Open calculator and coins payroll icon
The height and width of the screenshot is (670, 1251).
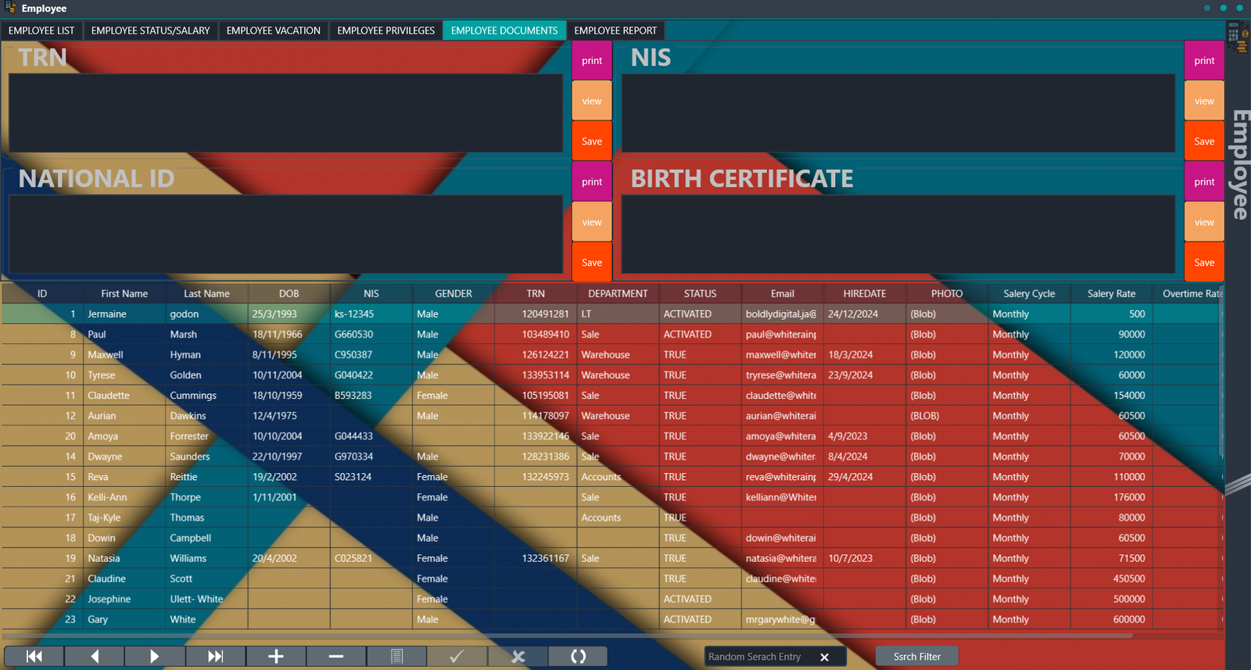[x=1237, y=37]
